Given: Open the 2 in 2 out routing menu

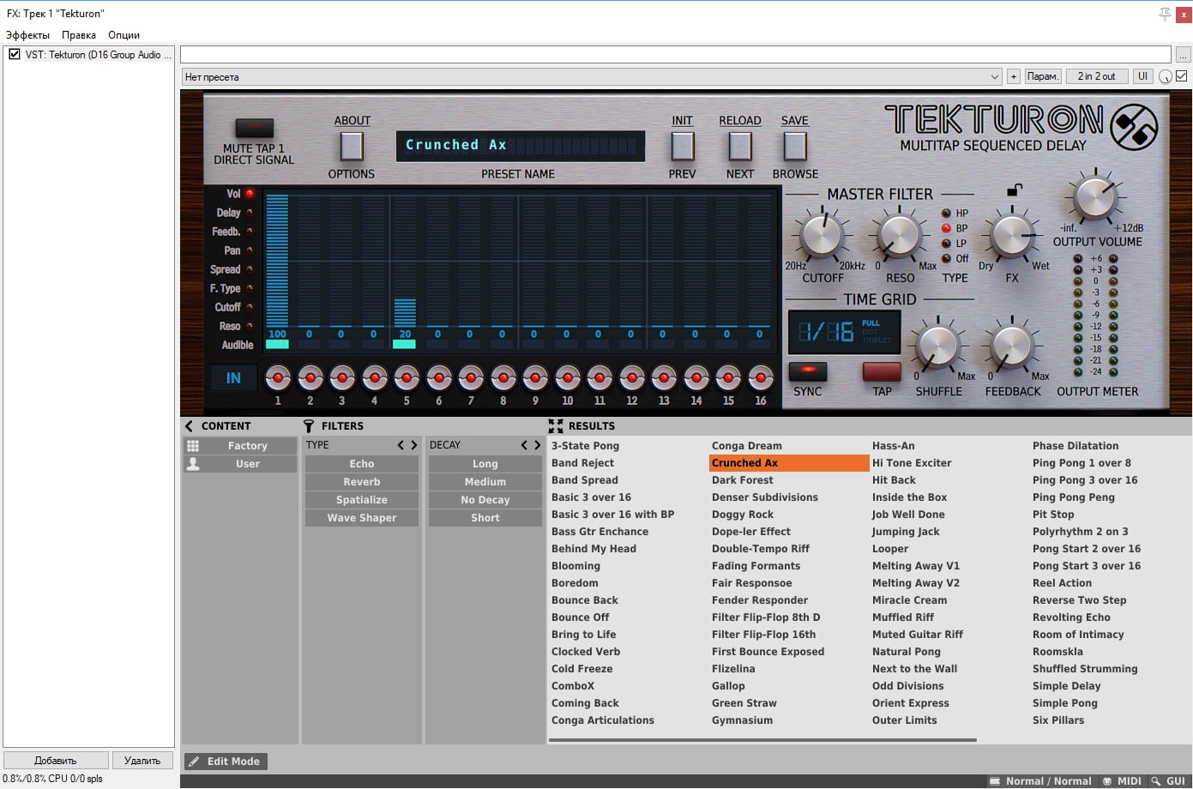Looking at the screenshot, I should tap(1096, 76).
